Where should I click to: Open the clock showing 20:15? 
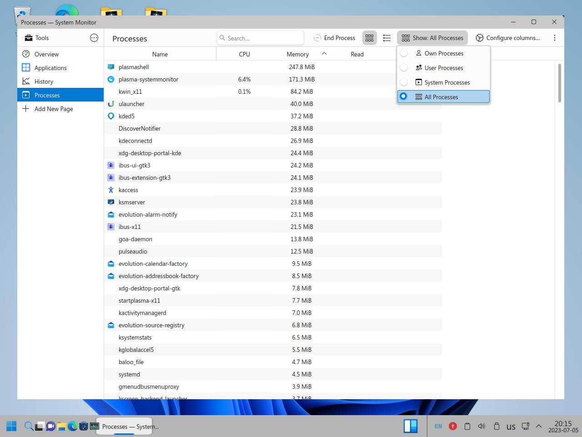coord(563,427)
